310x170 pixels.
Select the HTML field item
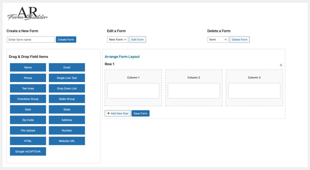(28, 141)
